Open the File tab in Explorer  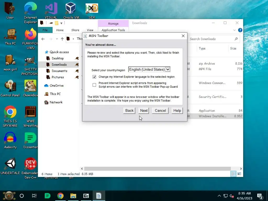[x=45, y=30]
